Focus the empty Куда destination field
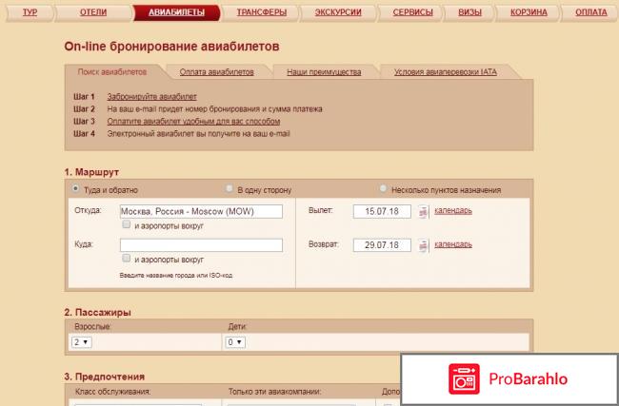The image size is (619, 406). click(201, 245)
